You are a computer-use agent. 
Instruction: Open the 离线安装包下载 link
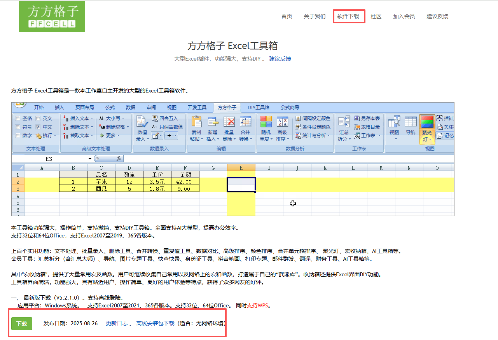[156, 323]
